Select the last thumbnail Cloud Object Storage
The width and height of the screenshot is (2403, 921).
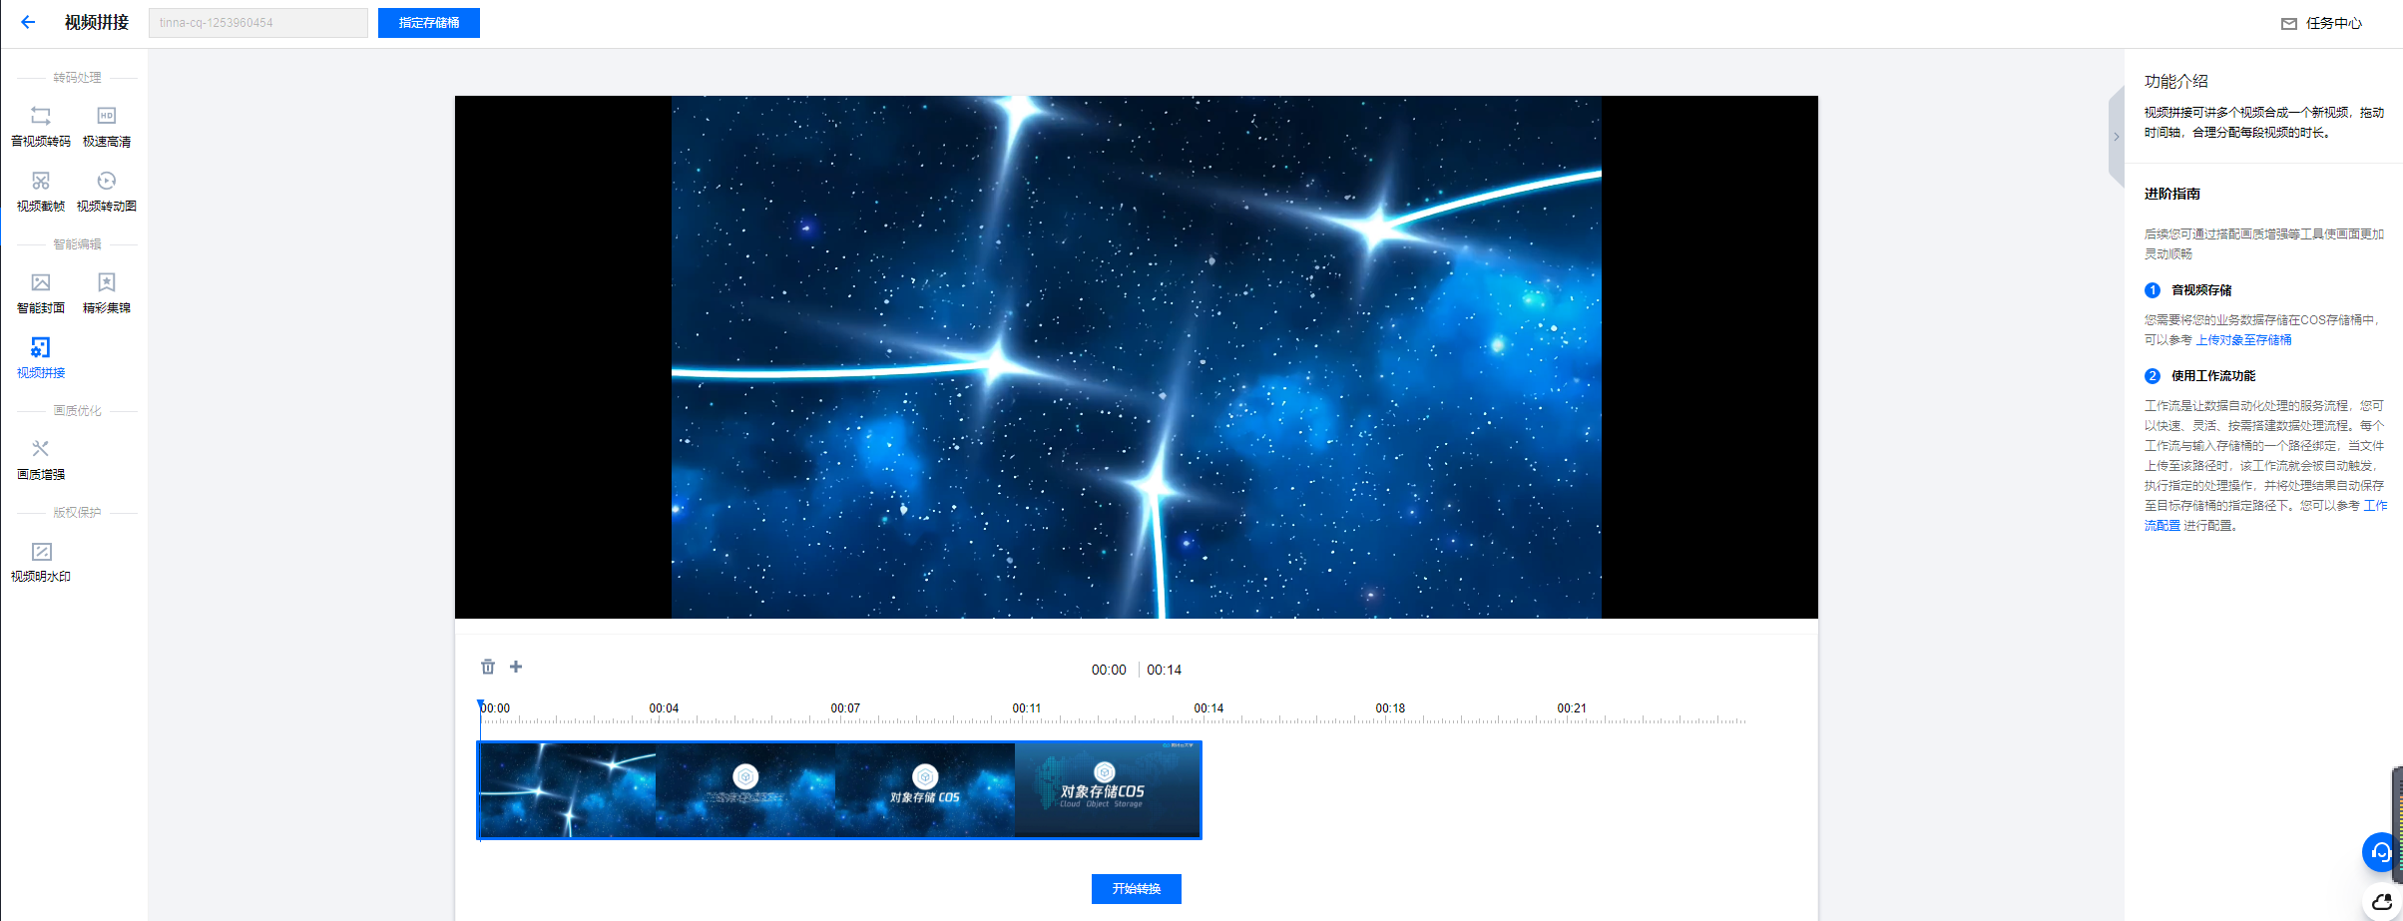pyautogui.click(x=1108, y=790)
